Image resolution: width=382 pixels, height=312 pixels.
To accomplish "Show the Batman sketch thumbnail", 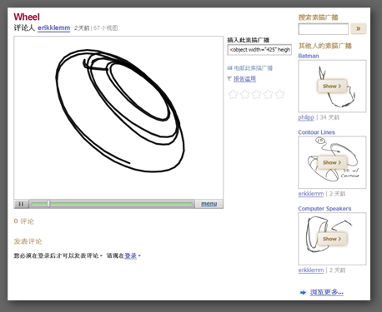I will coord(332,87).
